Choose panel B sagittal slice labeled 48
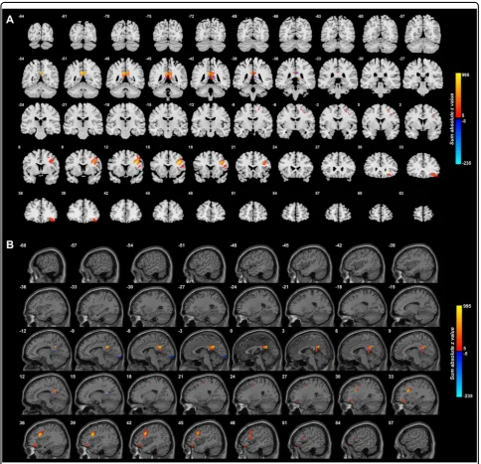Viewport: 481px width, 464px height. click(257, 439)
